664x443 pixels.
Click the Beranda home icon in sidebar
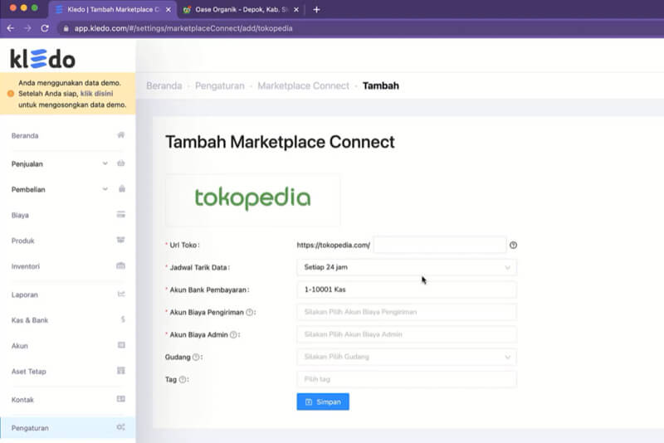click(x=120, y=135)
